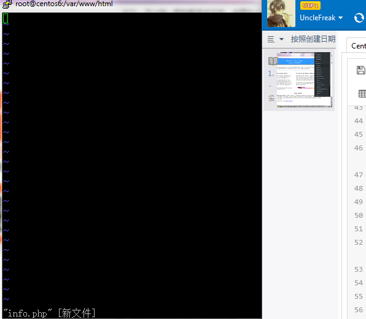This screenshot has height=319, width=366.
Task: Click the sync refresh icon near UncleFreak
Action: (x=359, y=18)
